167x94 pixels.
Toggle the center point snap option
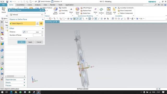90,19
